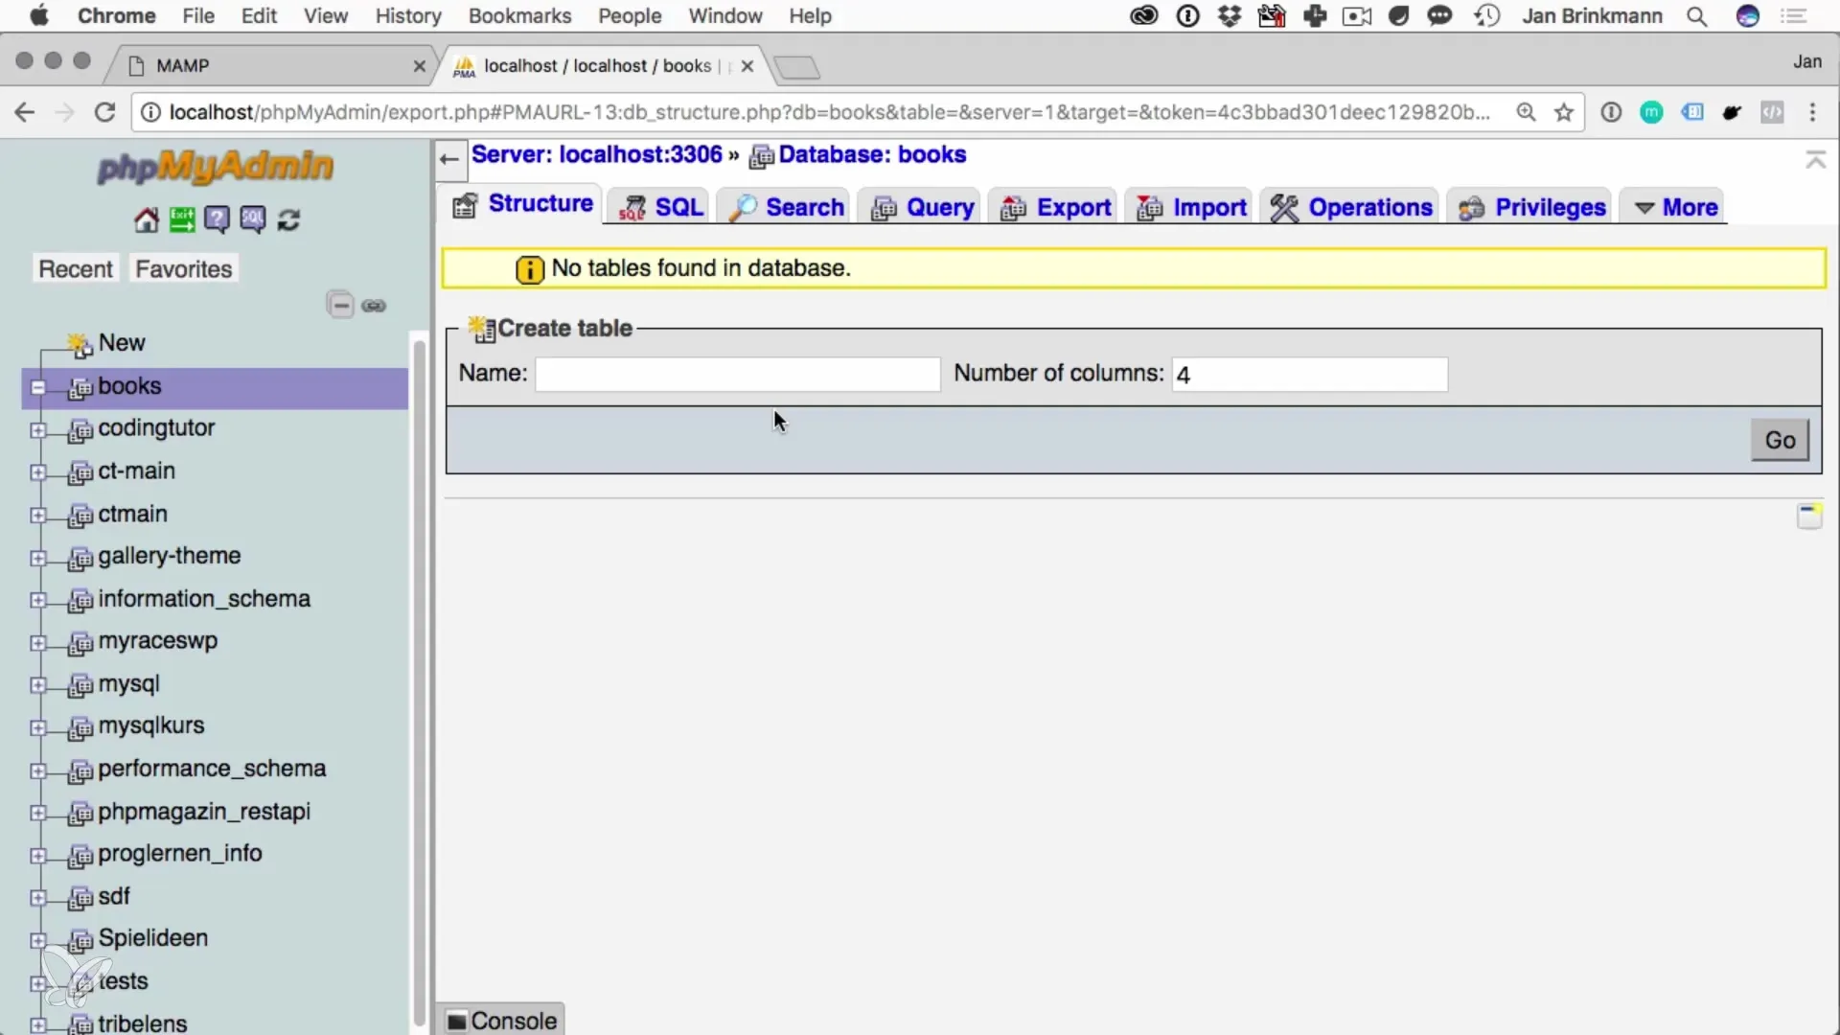
Task: Show Favorites tables list
Action: point(184,269)
